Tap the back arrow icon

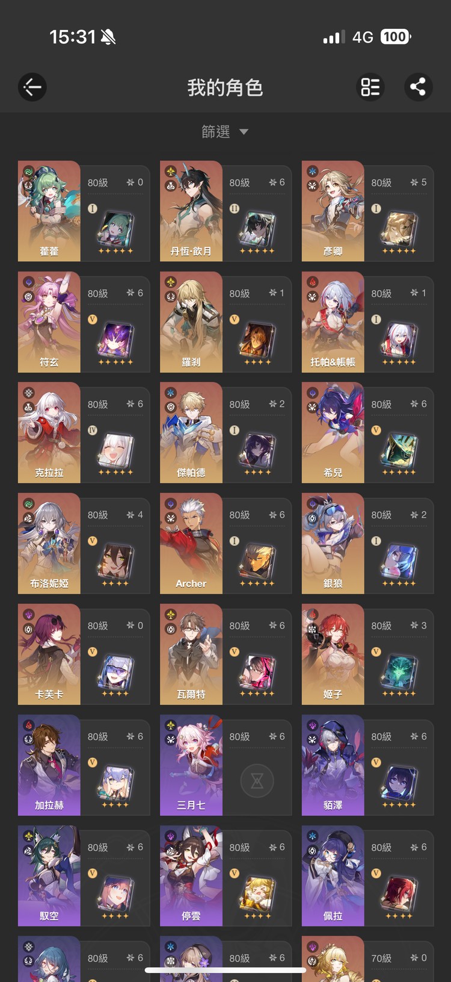32,87
